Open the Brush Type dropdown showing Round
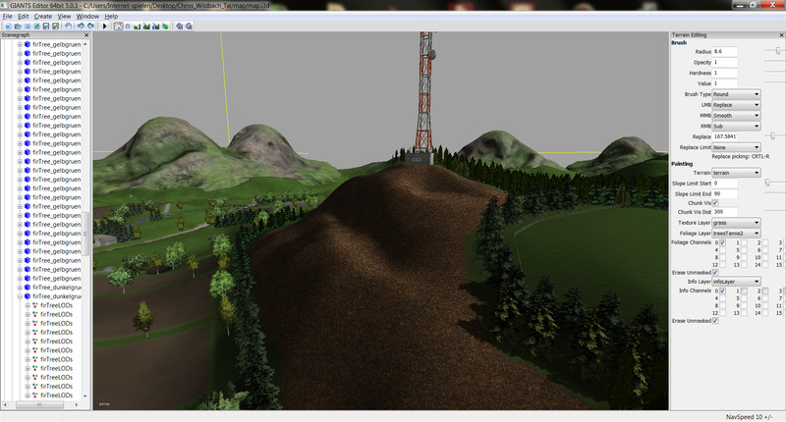786x422 pixels. point(736,94)
